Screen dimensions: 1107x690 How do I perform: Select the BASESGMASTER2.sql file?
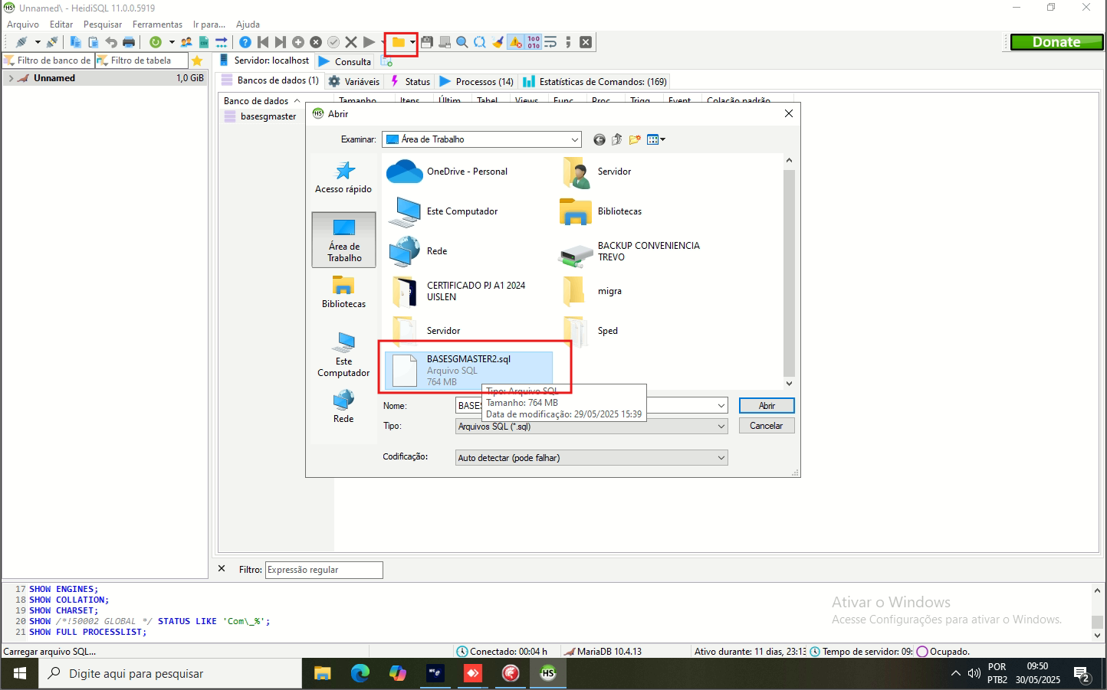click(468, 369)
